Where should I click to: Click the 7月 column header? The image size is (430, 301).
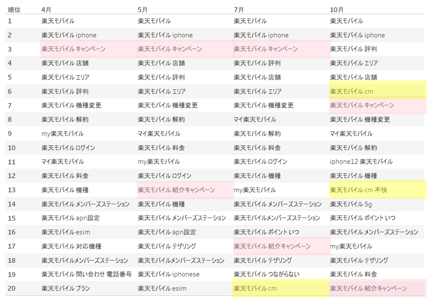coord(238,10)
